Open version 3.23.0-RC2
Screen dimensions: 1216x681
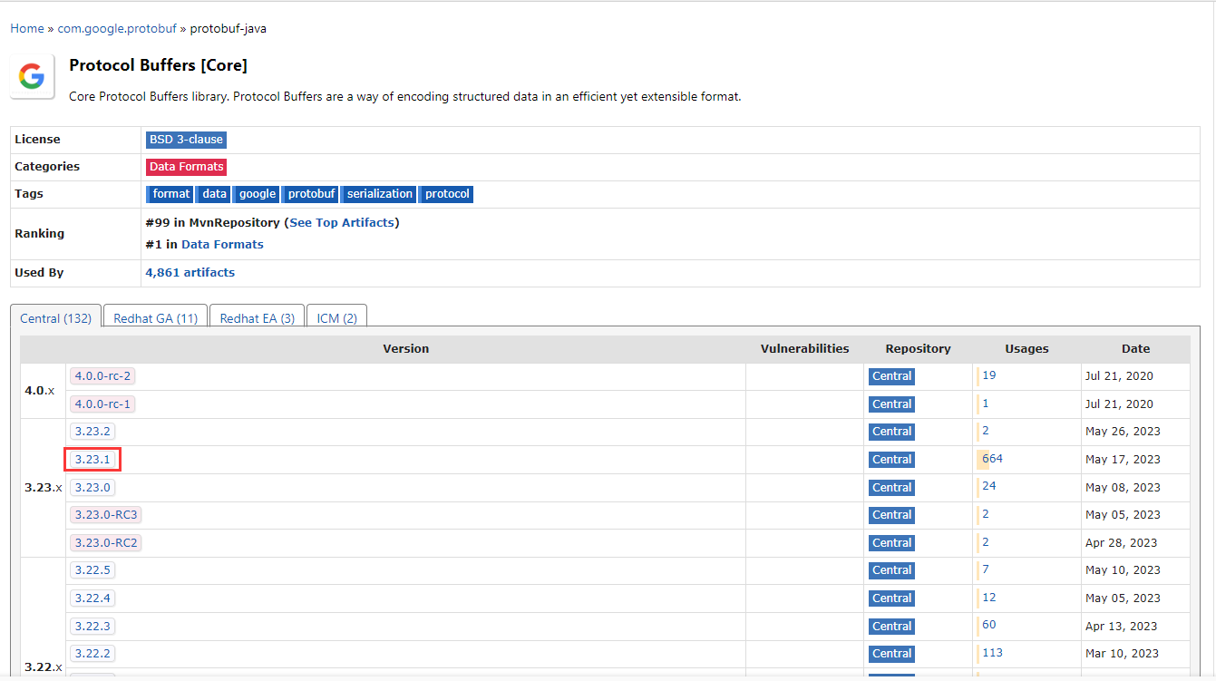(106, 542)
